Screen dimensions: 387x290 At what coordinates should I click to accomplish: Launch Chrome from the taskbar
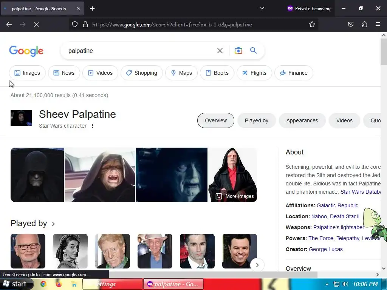43,284
